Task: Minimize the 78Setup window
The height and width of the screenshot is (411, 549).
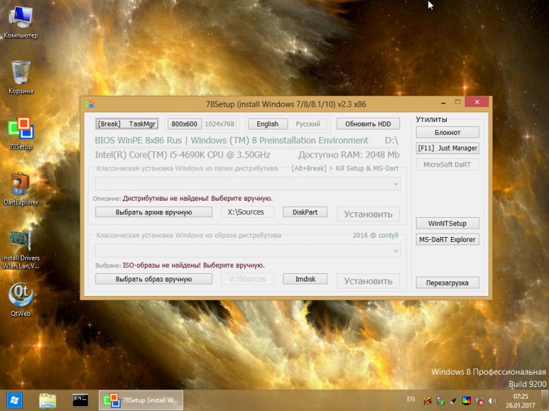Action: coord(443,102)
